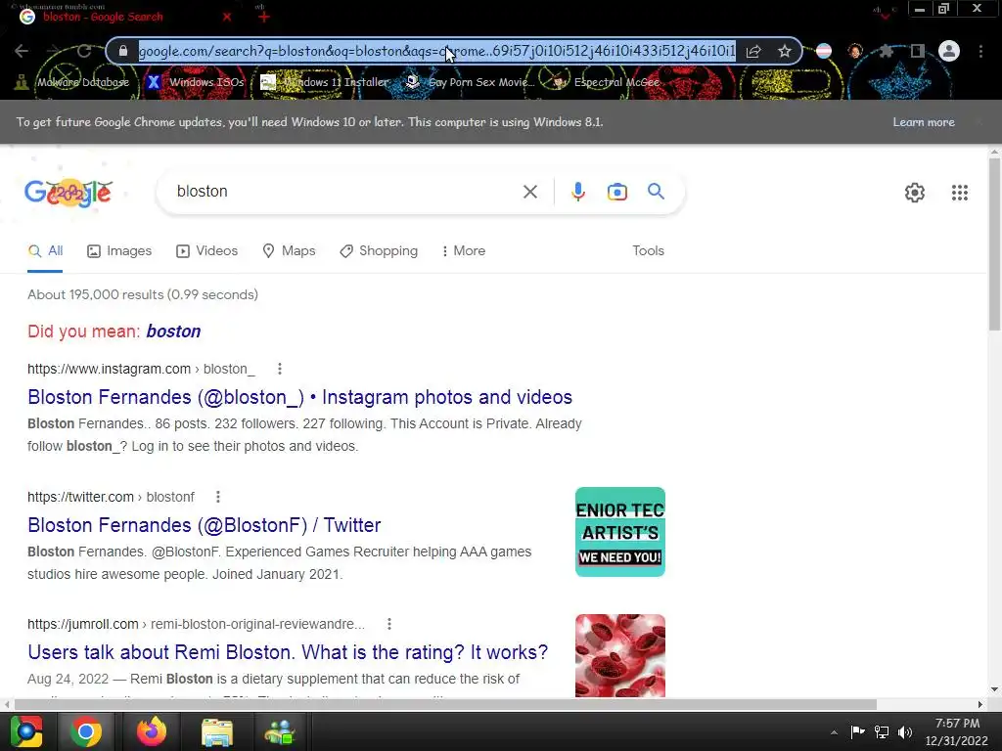1002x751 pixels.
Task: Share this page via address bar icon
Action: 753,51
